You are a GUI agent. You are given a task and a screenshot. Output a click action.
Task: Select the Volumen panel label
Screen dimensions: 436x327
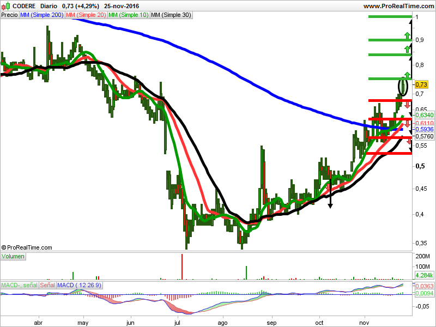click(x=13, y=256)
